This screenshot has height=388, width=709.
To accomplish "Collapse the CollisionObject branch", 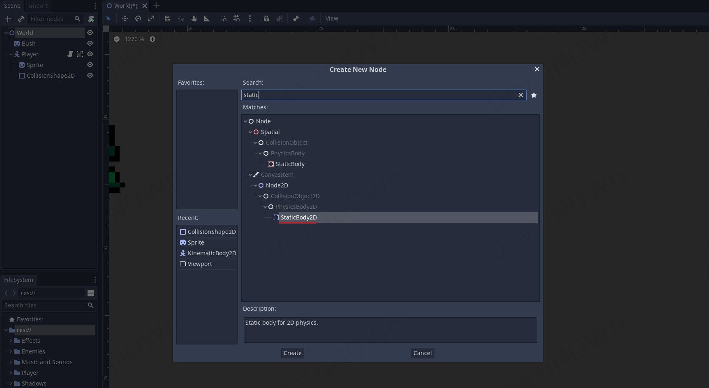I will [255, 143].
